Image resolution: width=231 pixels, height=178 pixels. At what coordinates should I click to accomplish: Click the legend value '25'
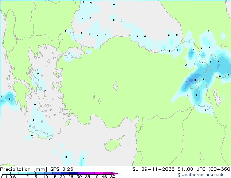[71, 177]
